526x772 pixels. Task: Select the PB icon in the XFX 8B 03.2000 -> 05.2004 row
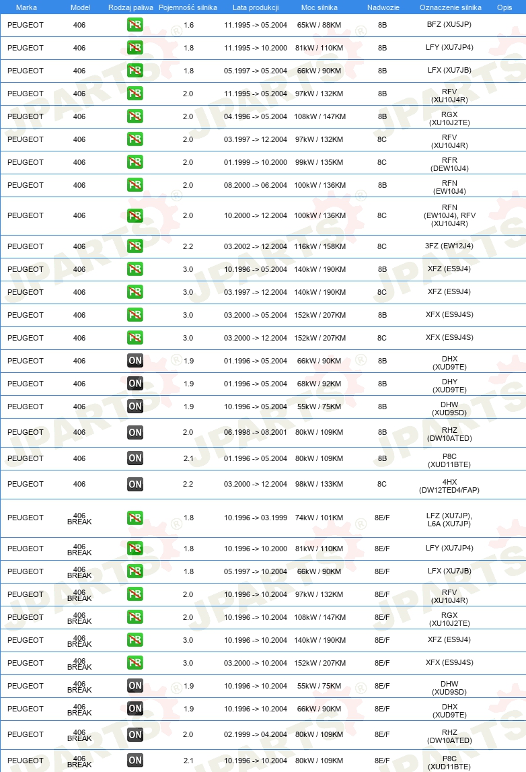135,314
